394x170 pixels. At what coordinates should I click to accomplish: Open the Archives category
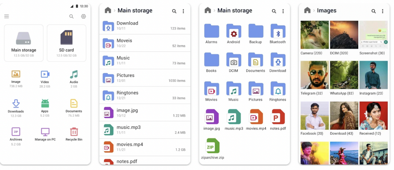coord(16,137)
